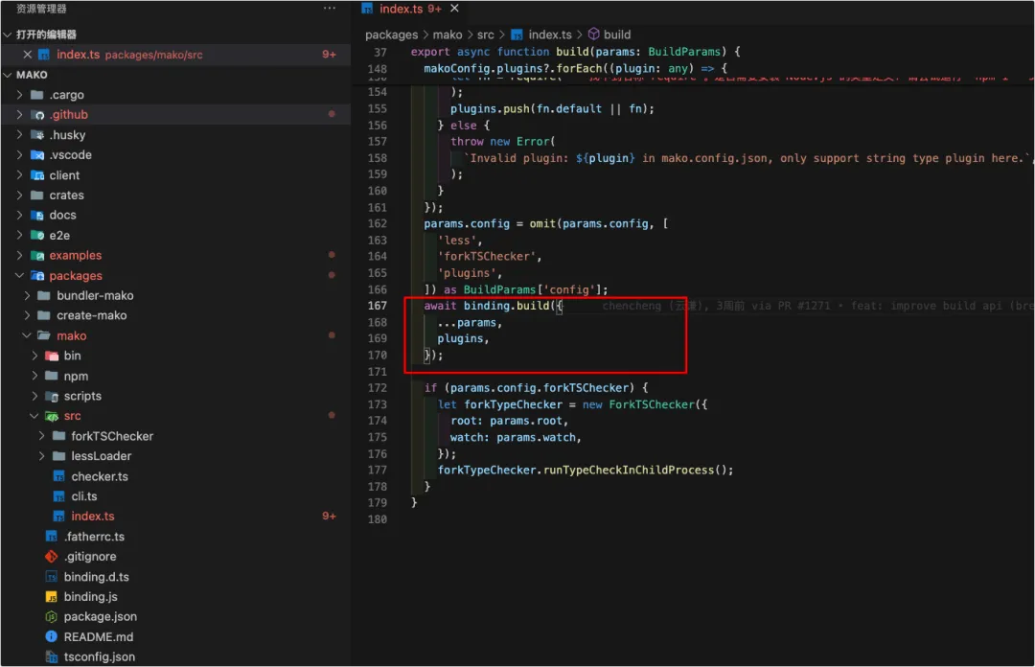Collapse the packages folder
Viewport: 1035px width, 667px height.
click(19, 275)
